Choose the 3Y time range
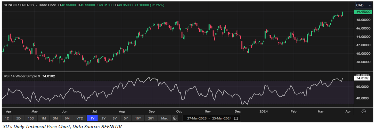Viewport: 375px width, 130px height. 115,118
